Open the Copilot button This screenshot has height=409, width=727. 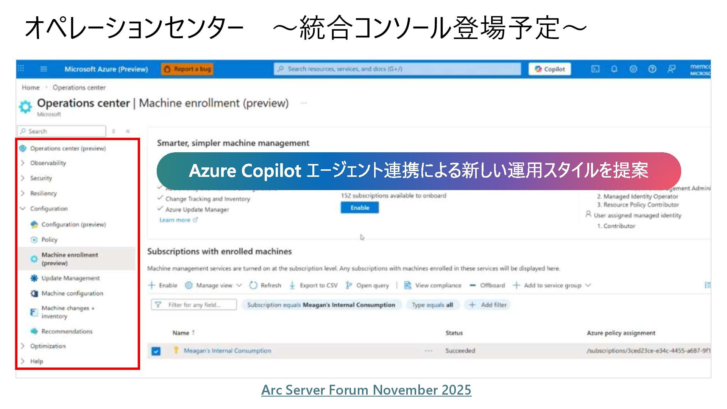point(549,69)
